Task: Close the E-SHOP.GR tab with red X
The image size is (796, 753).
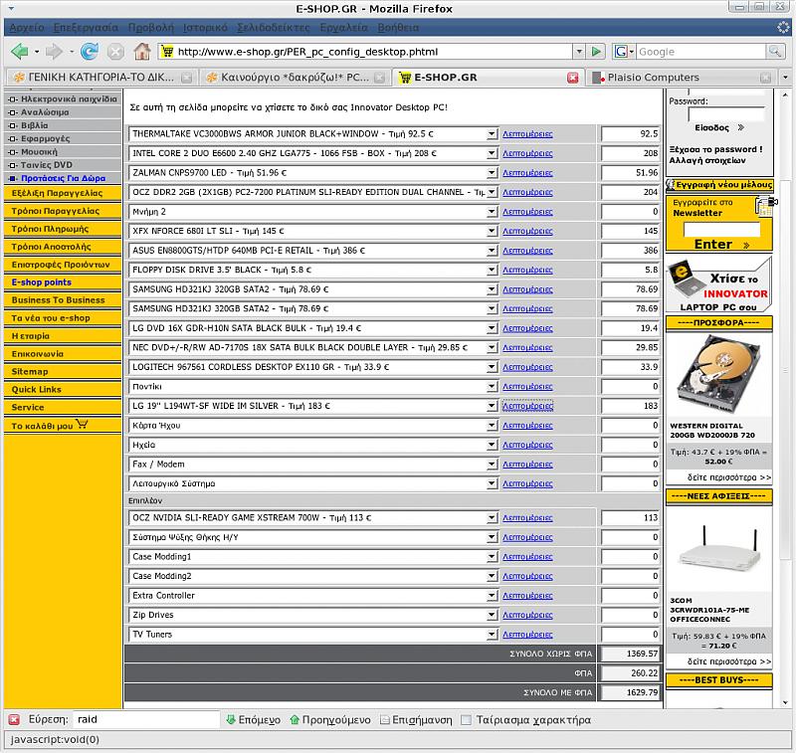Action: pyautogui.click(x=573, y=78)
